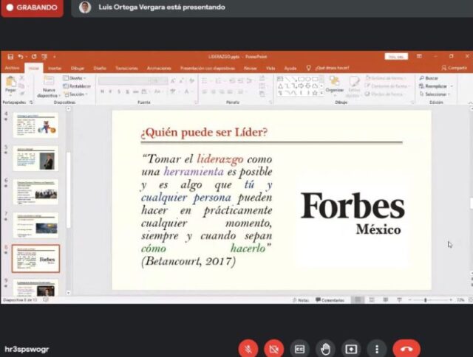Open the ribbon display options icon

point(419,57)
